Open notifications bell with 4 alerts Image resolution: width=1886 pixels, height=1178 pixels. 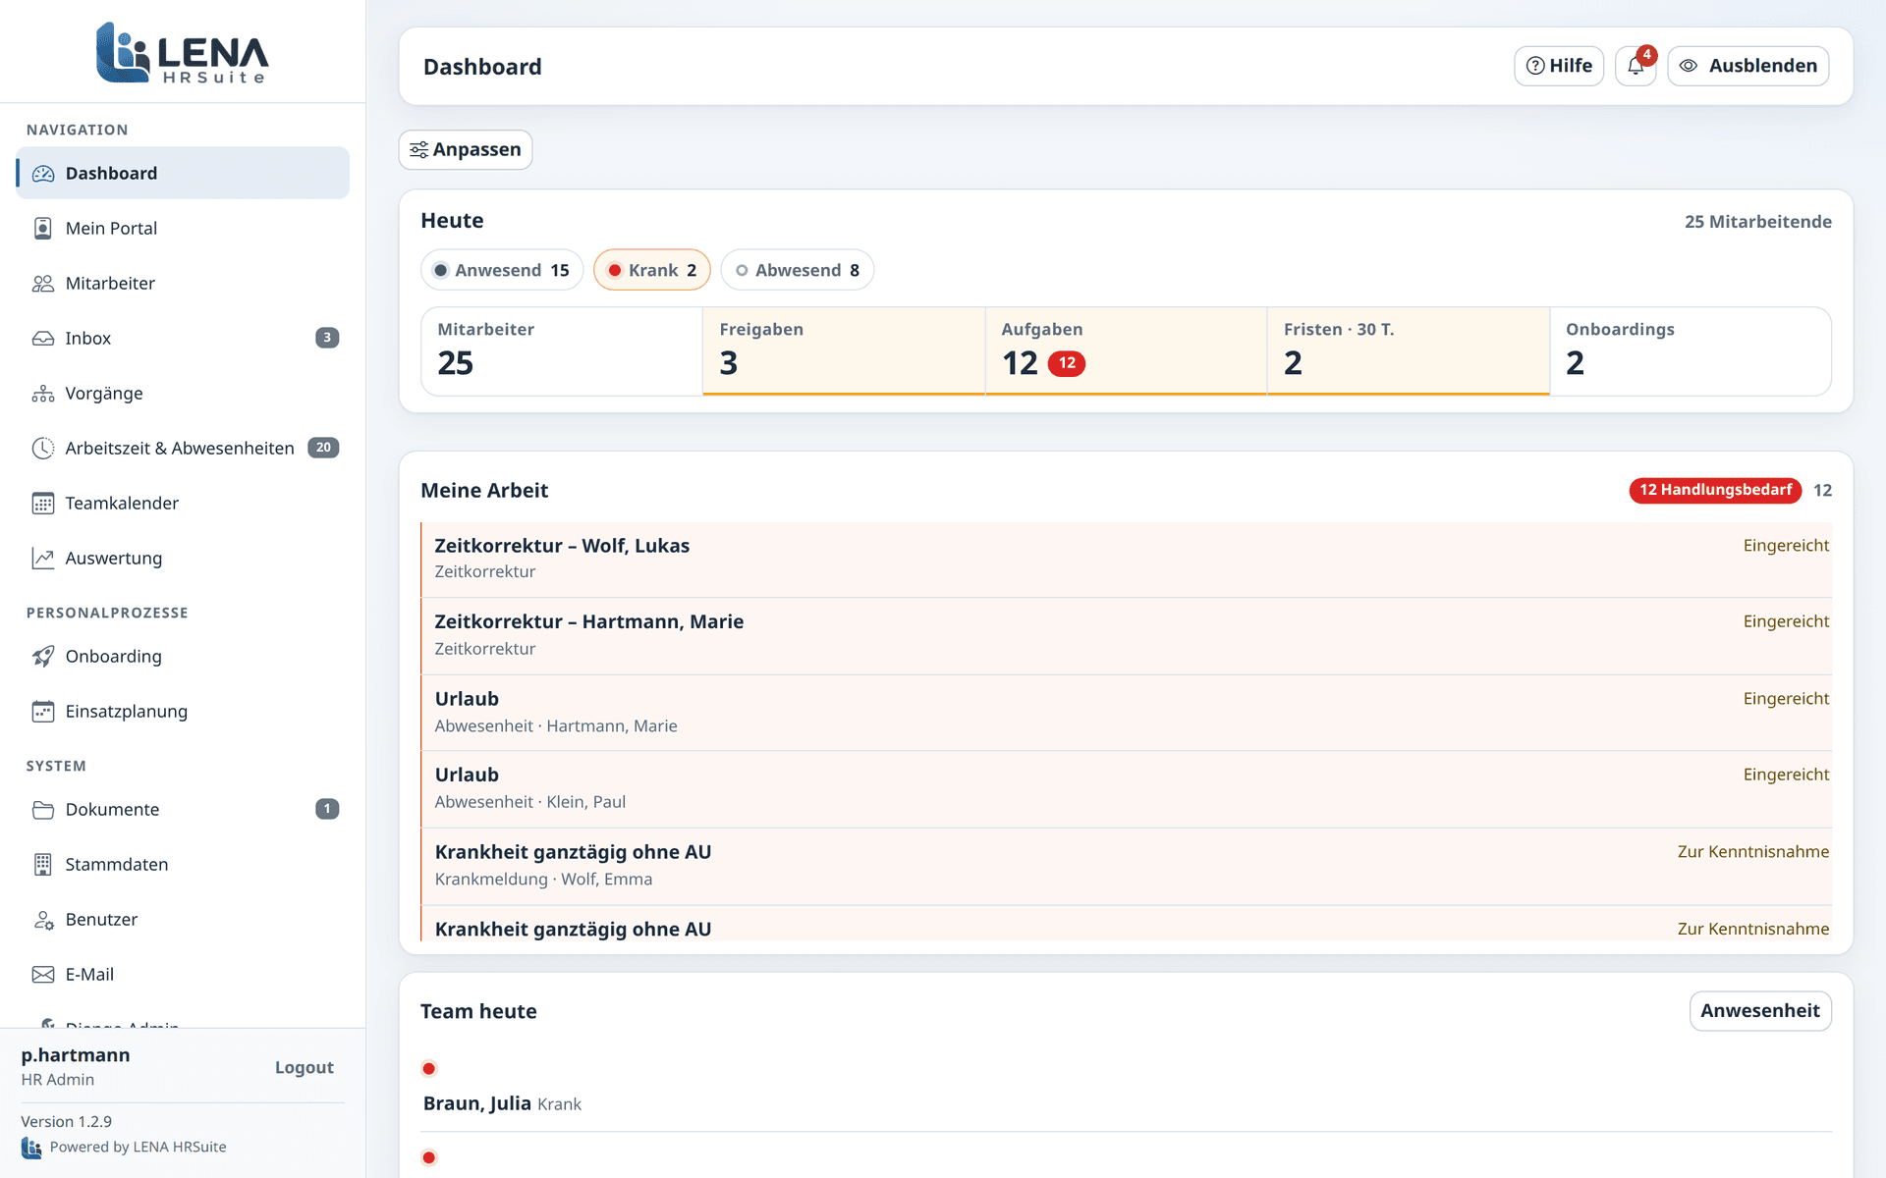[x=1636, y=66]
